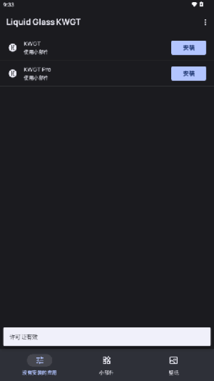Tap 使用小部件 subtitle under KWGT Pro
214x381 pixels.
coord(36,78)
